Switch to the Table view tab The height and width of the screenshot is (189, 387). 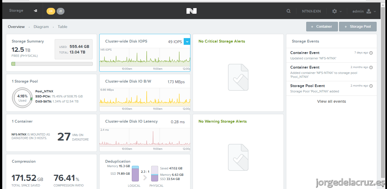(63, 27)
